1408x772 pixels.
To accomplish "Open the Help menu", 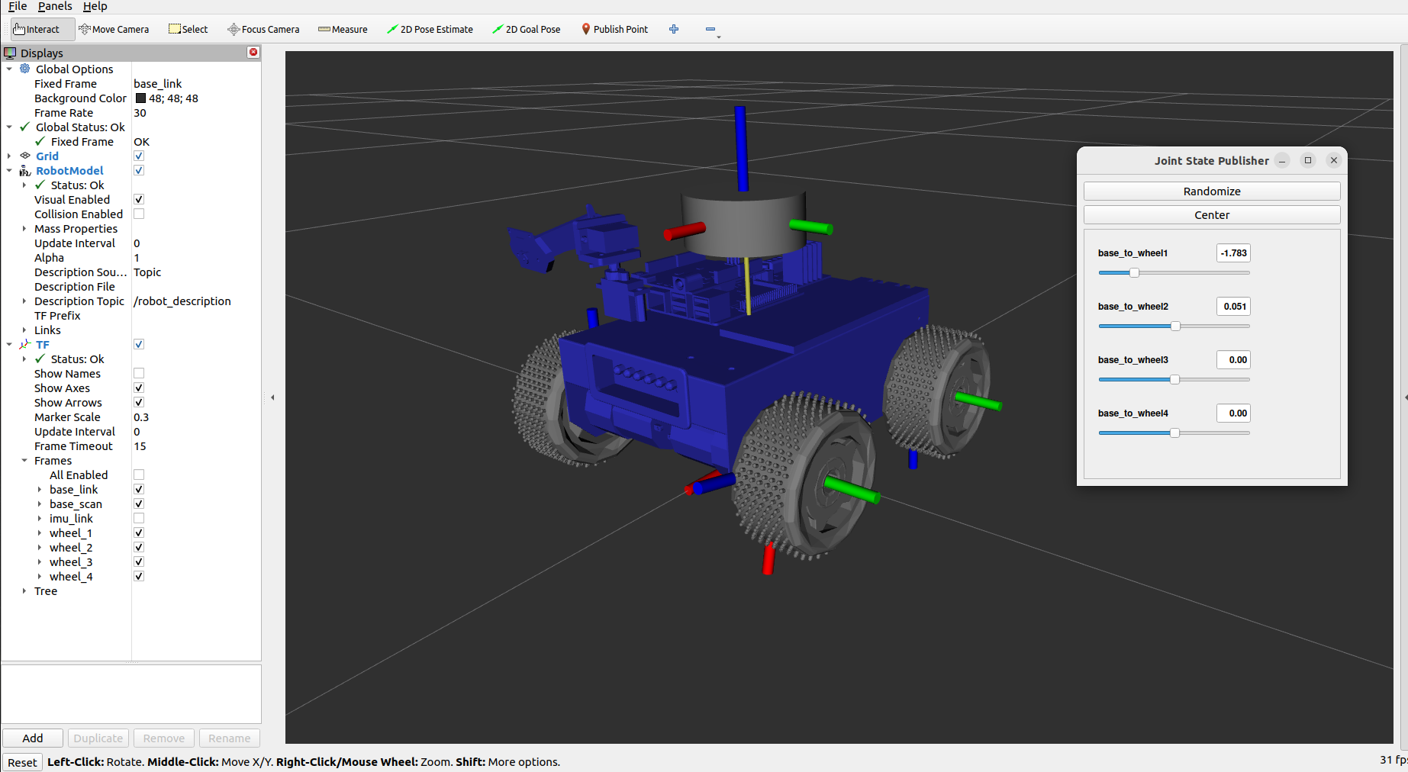I will (x=95, y=6).
